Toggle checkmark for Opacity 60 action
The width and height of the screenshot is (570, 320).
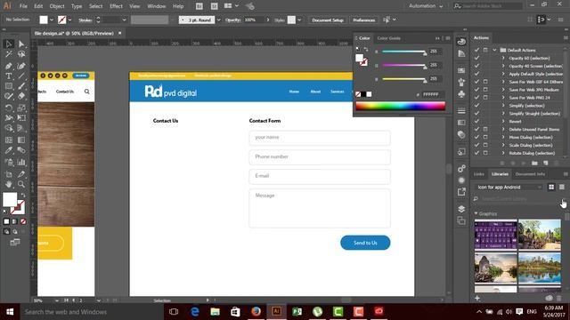tap(476, 58)
